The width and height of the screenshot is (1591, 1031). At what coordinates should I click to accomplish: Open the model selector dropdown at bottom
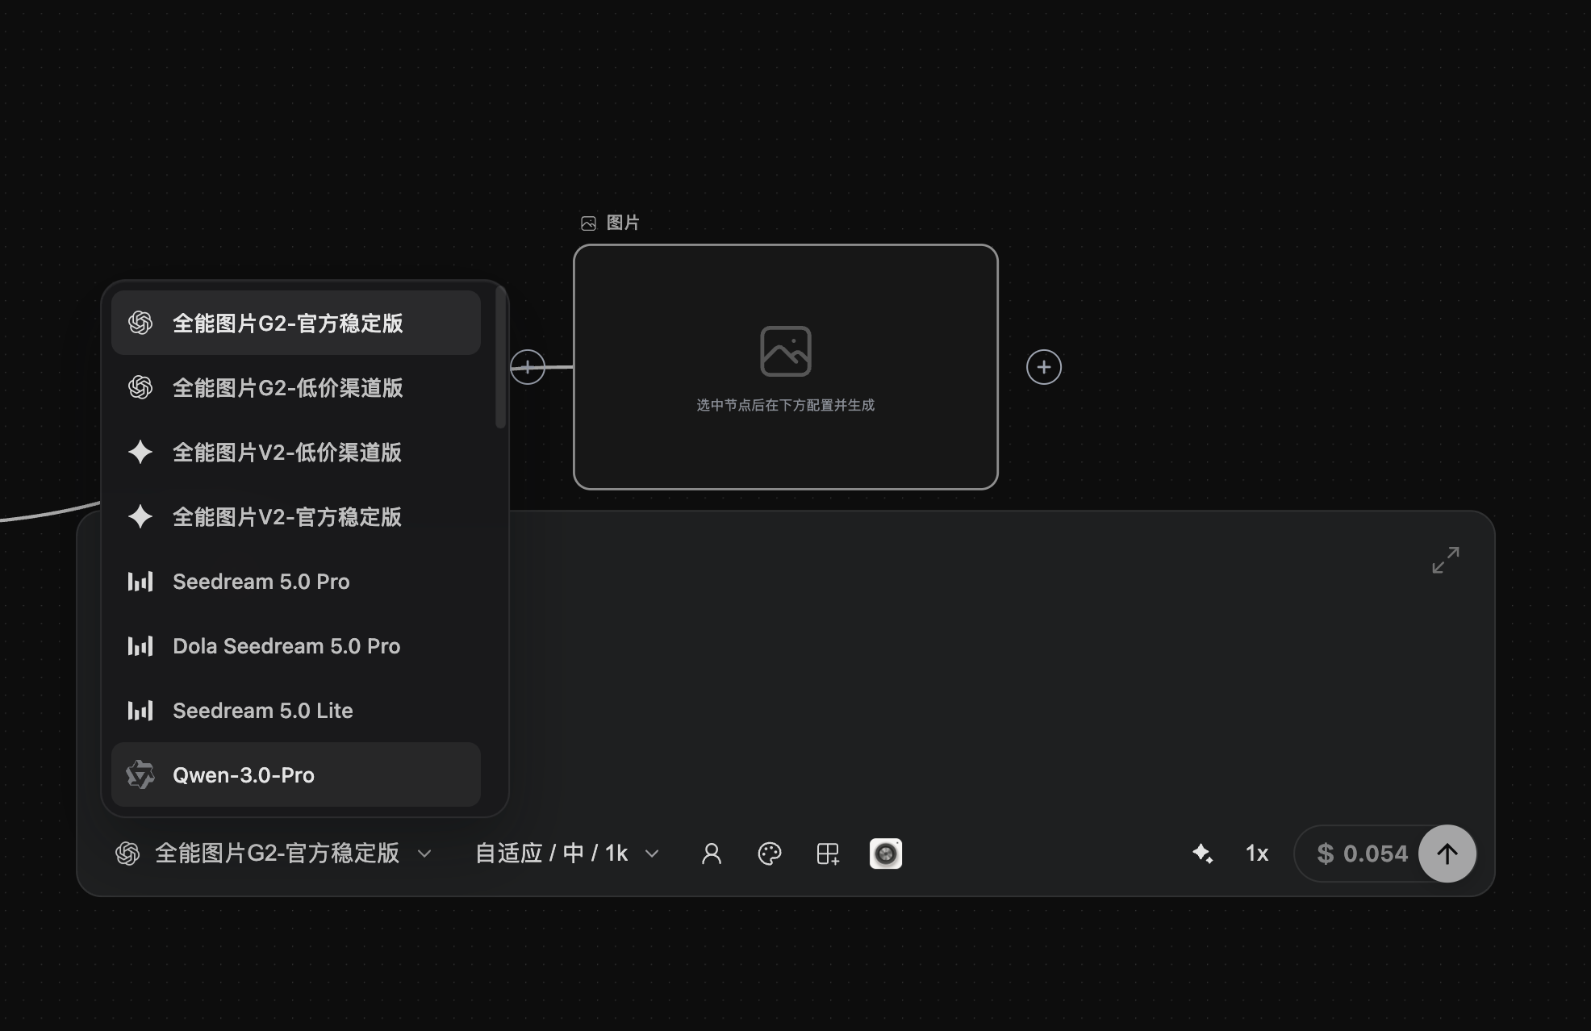pos(274,854)
